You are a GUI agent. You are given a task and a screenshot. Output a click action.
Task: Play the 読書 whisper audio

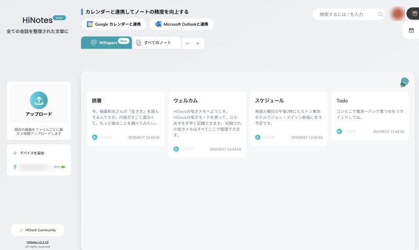[95, 137]
